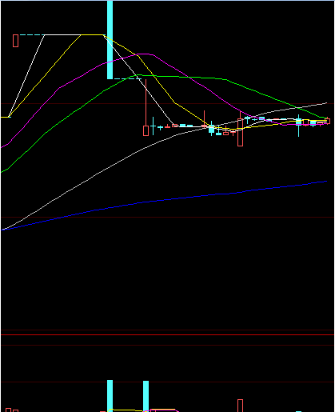This screenshot has width=335, height=412.
Task: Click the last red candlestick at right edge
Action: pyautogui.click(x=328, y=121)
